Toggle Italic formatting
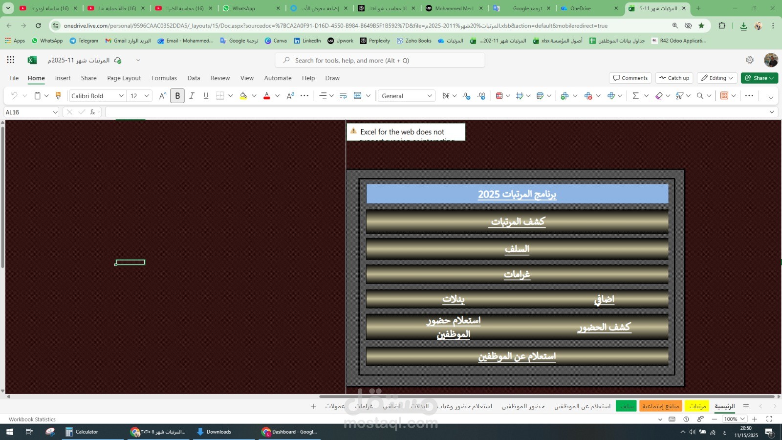The height and width of the screenshot is (440, 782). [192, 96]
